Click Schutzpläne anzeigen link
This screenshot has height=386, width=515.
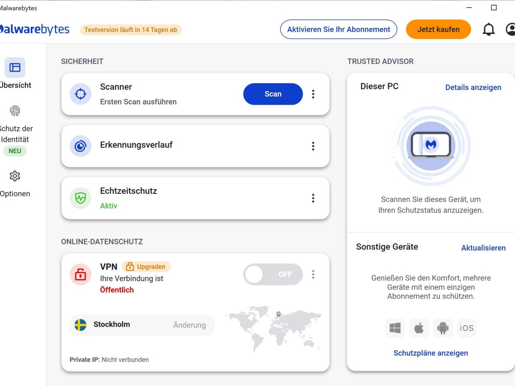[x=430, y=353]
